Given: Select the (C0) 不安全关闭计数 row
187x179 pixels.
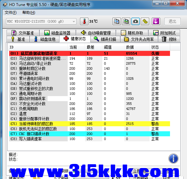Looking at the screenshot, I should [89, 104].
